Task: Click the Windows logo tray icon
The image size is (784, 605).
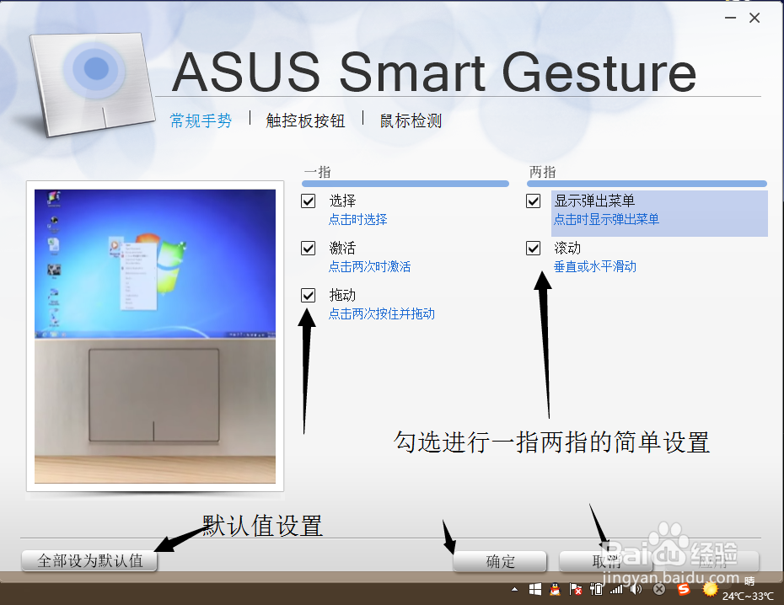Action: click(535, 590)
